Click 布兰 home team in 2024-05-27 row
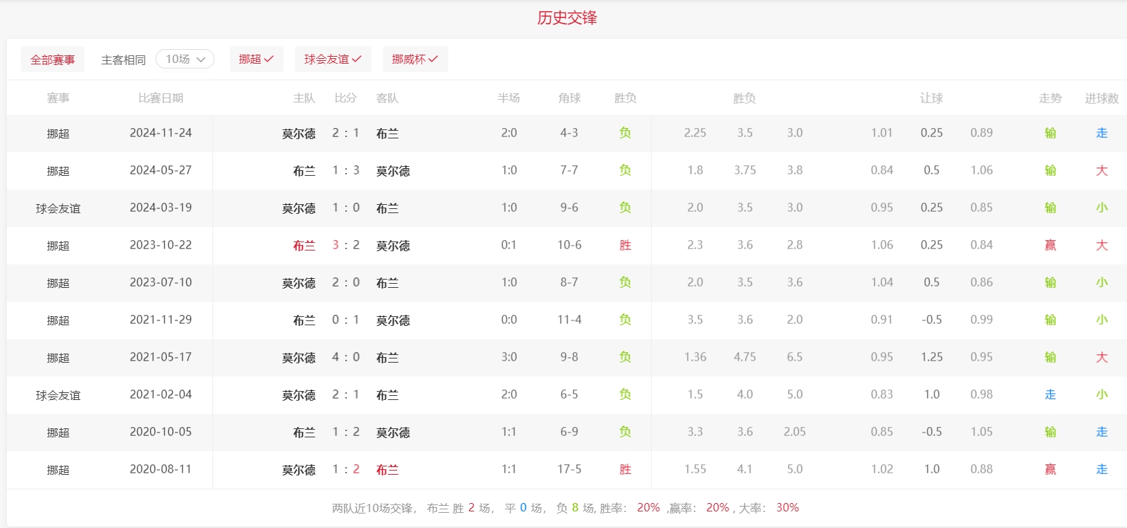Screen dimensions: 1127x528 pos(304,171)
